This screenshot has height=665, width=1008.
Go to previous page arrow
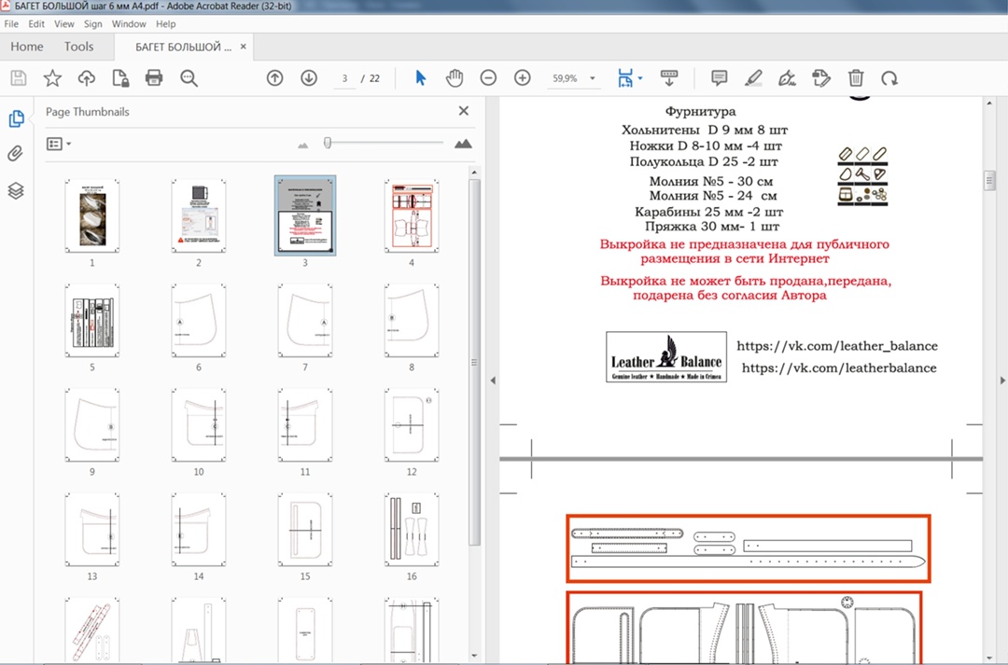tap(274, 78)
